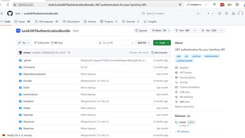The image size is (245, 138).
Task: Switch to the Code tab
Action: click(x=5, y=21)
